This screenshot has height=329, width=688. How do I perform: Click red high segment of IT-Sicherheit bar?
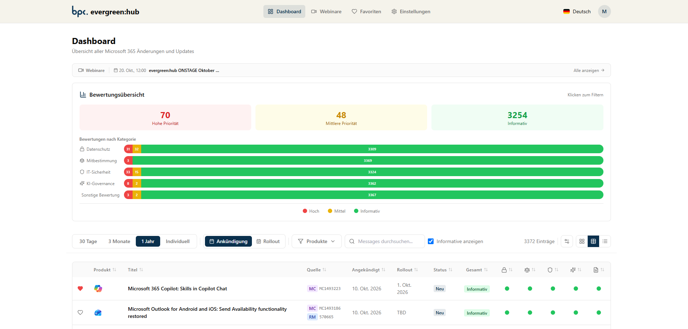click(128, 172)
